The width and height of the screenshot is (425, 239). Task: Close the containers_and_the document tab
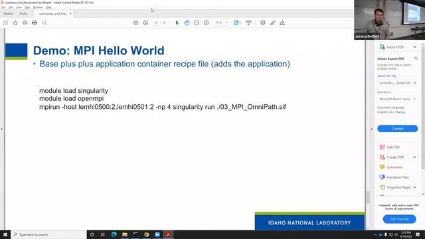[70, 13]
